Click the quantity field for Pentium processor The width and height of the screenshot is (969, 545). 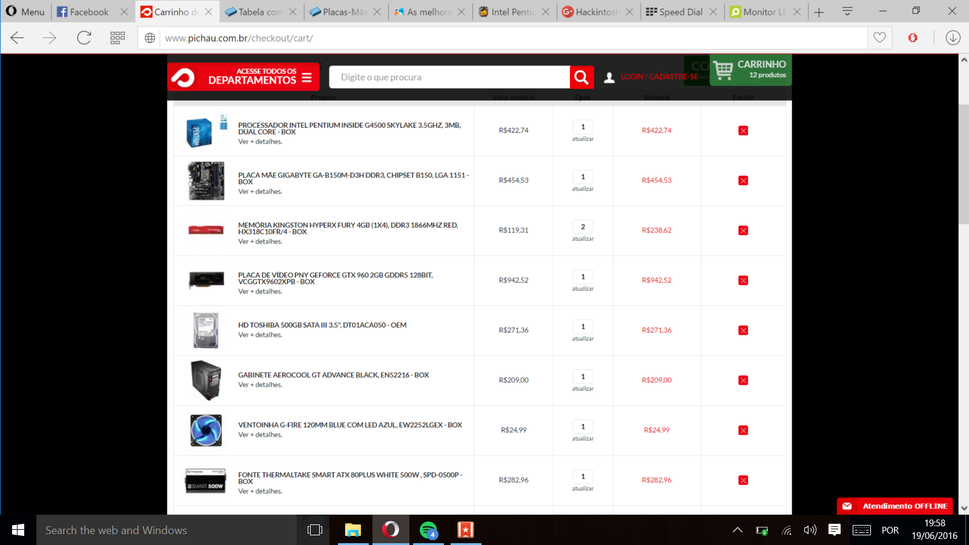click(583, 127)
